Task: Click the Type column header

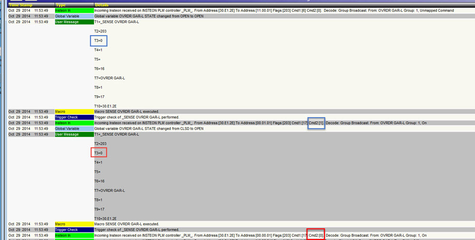Action: click(x=61, y=5)
